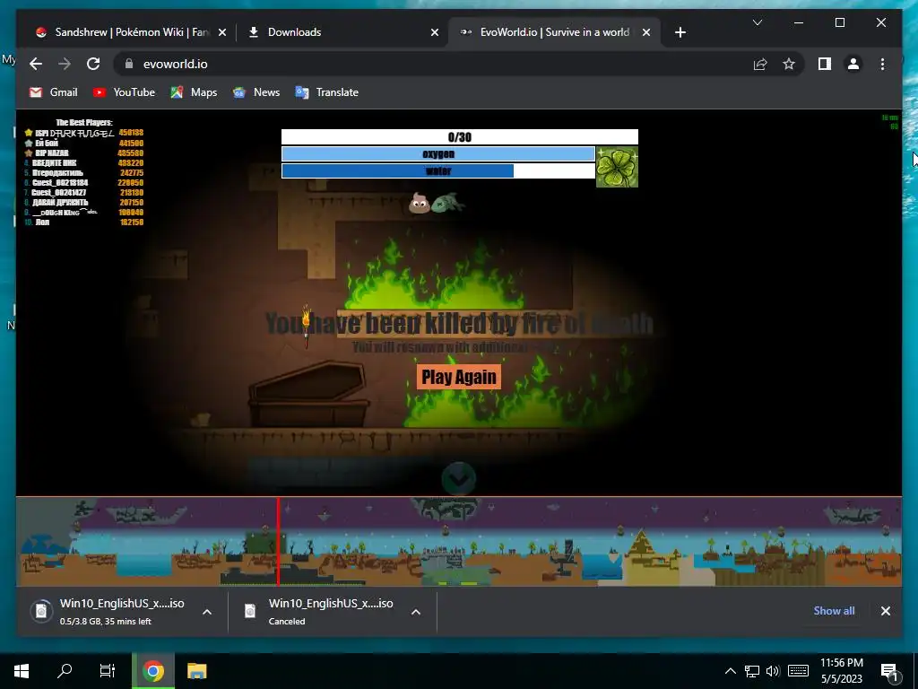Open File Explorer from the taskbar

click(196, 671)
